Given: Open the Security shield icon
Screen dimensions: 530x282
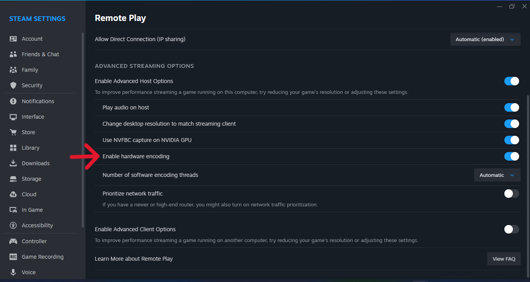Looking at the screenshot, I should [x=14, y=85].
